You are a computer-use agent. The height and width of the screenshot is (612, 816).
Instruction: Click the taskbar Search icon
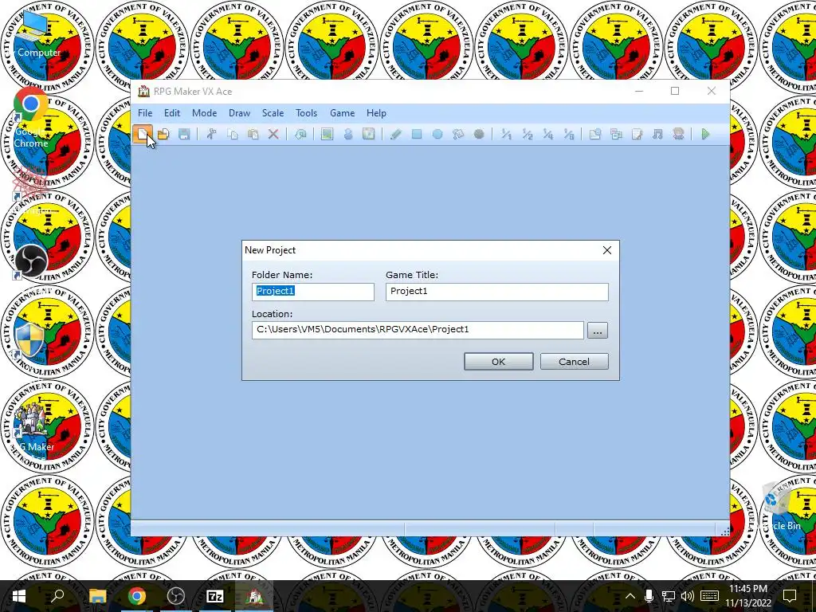point(57,596)
